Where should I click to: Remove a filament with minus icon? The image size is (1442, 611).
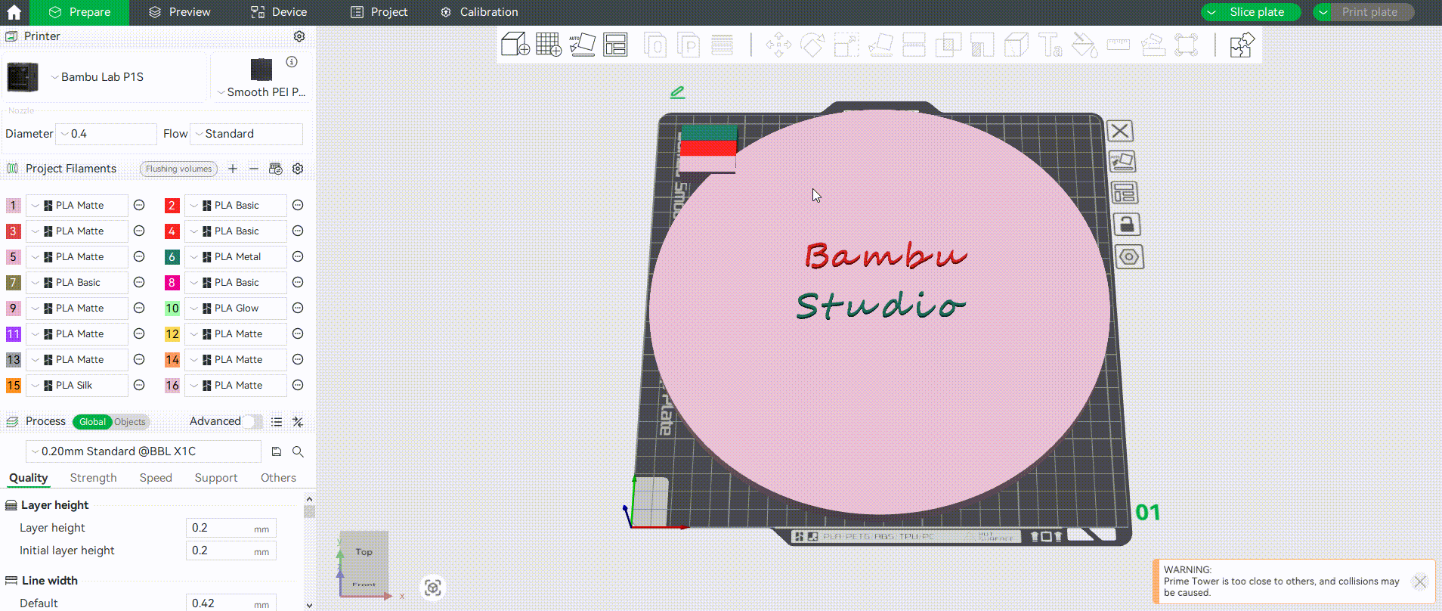tap(254, 169)
